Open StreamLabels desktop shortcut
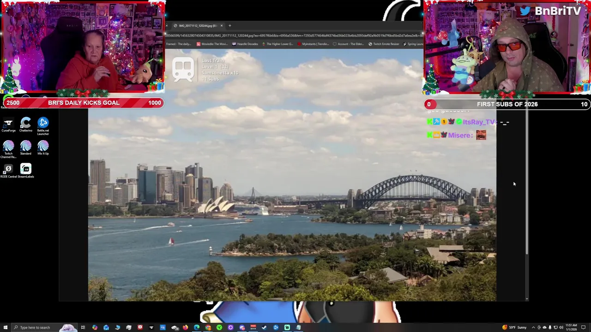The height and width of the screenshot is (332, 591). 26,171
